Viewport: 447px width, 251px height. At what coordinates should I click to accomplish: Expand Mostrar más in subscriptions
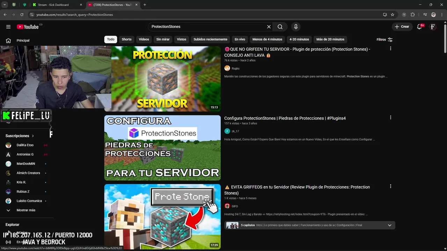click(x=27, y=210)
